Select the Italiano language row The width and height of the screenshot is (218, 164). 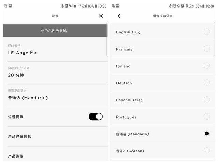tap(163, 66)
